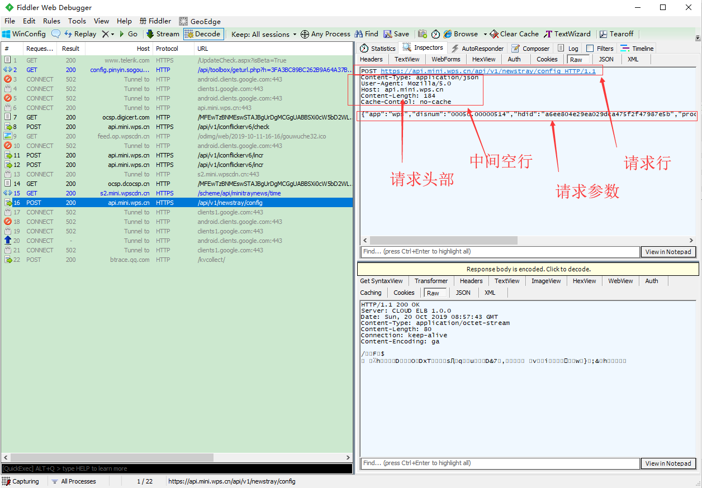
Task: Select session 8 iconflickerv6/check row
Action: pos(177,127)
